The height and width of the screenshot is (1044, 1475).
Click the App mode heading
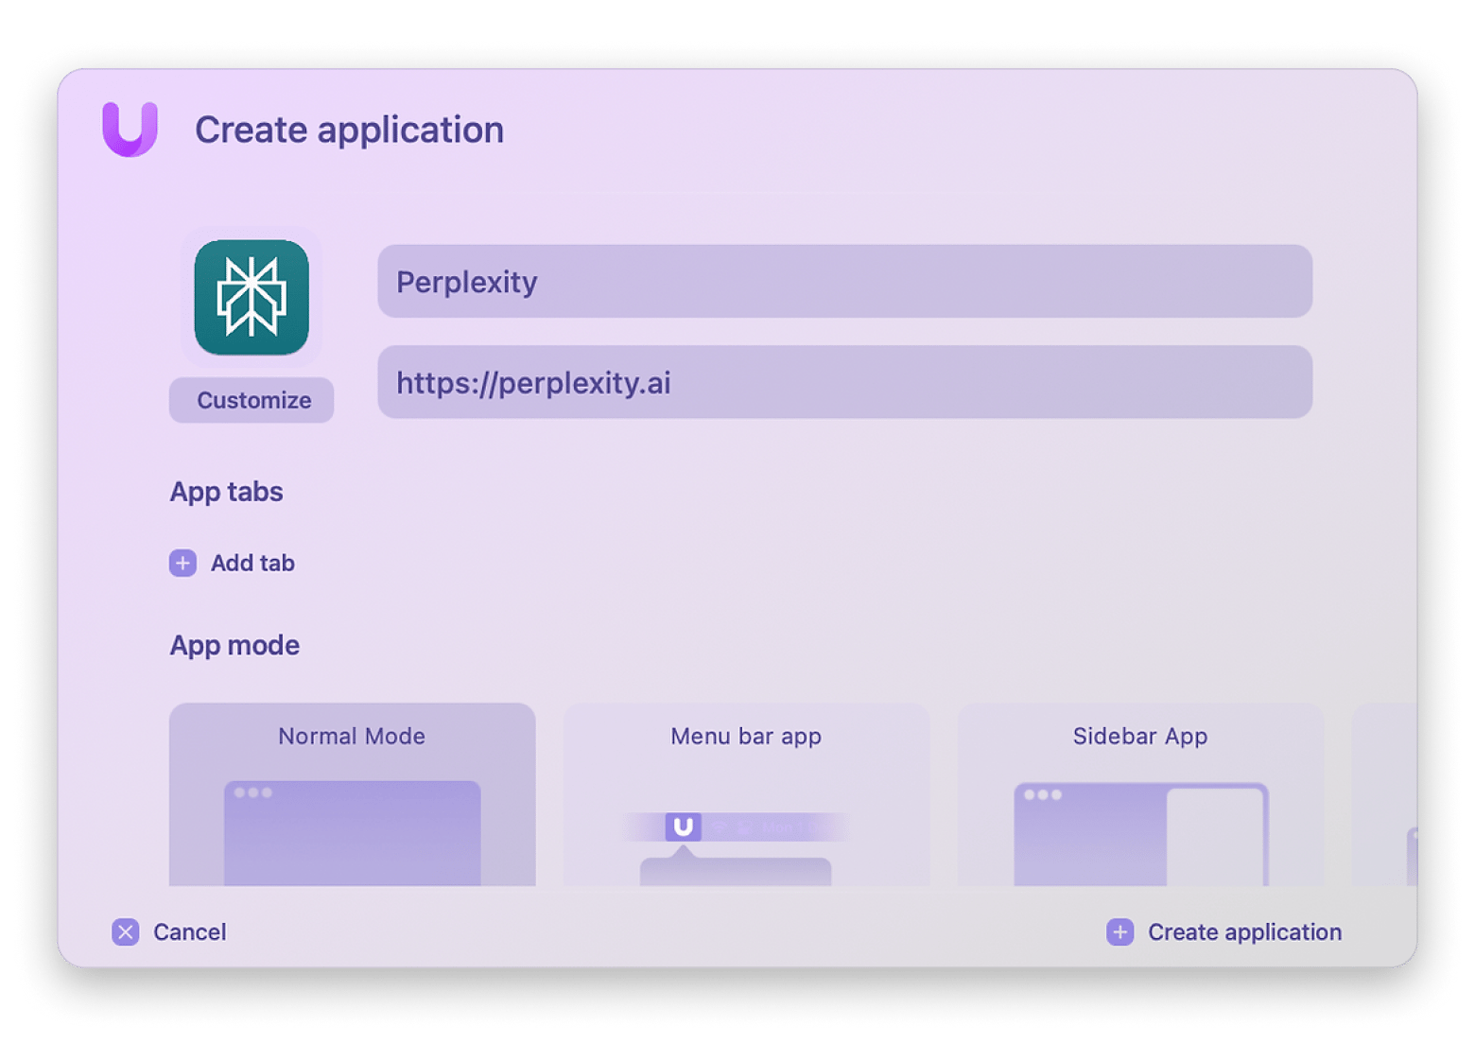[234, 645]
